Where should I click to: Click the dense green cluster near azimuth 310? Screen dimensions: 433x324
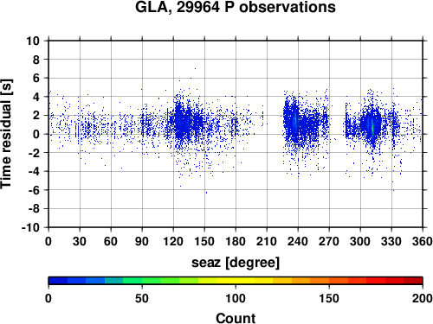pos(372,127)
